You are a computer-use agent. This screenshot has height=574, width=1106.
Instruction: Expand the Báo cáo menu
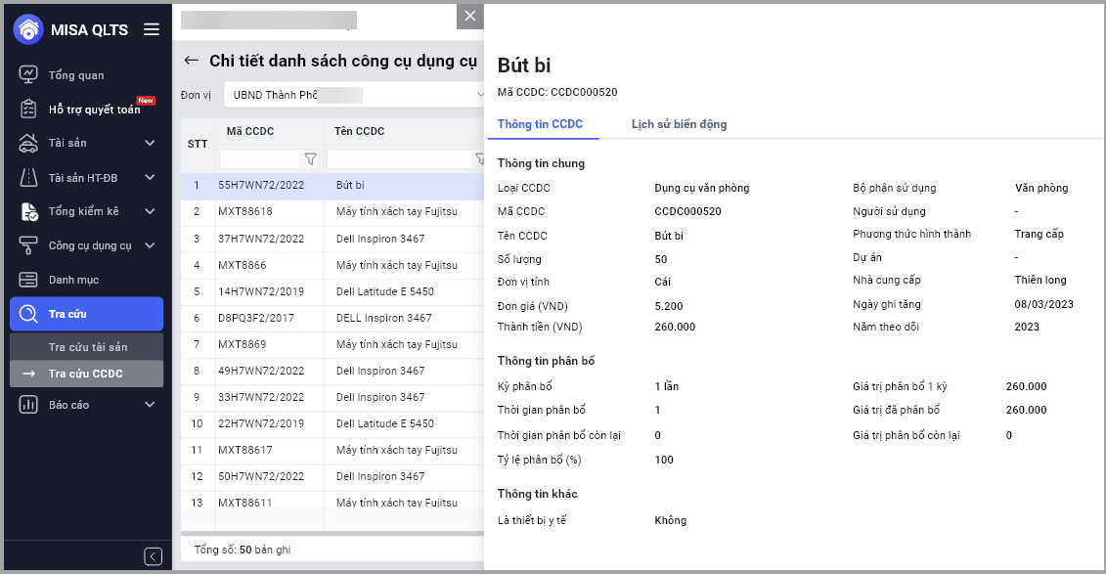150,405
